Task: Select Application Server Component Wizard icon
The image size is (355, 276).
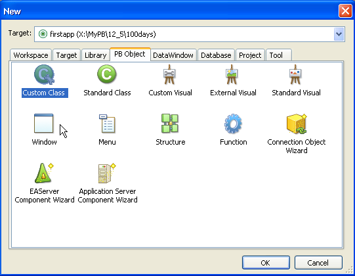Action: coord(107,173)
